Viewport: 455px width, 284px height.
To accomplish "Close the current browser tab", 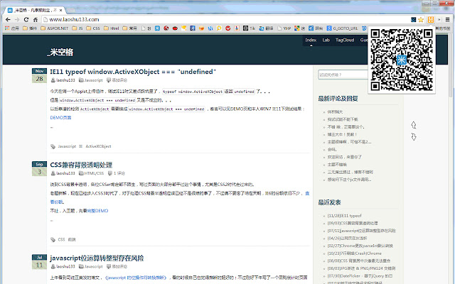I will (60, 10).
